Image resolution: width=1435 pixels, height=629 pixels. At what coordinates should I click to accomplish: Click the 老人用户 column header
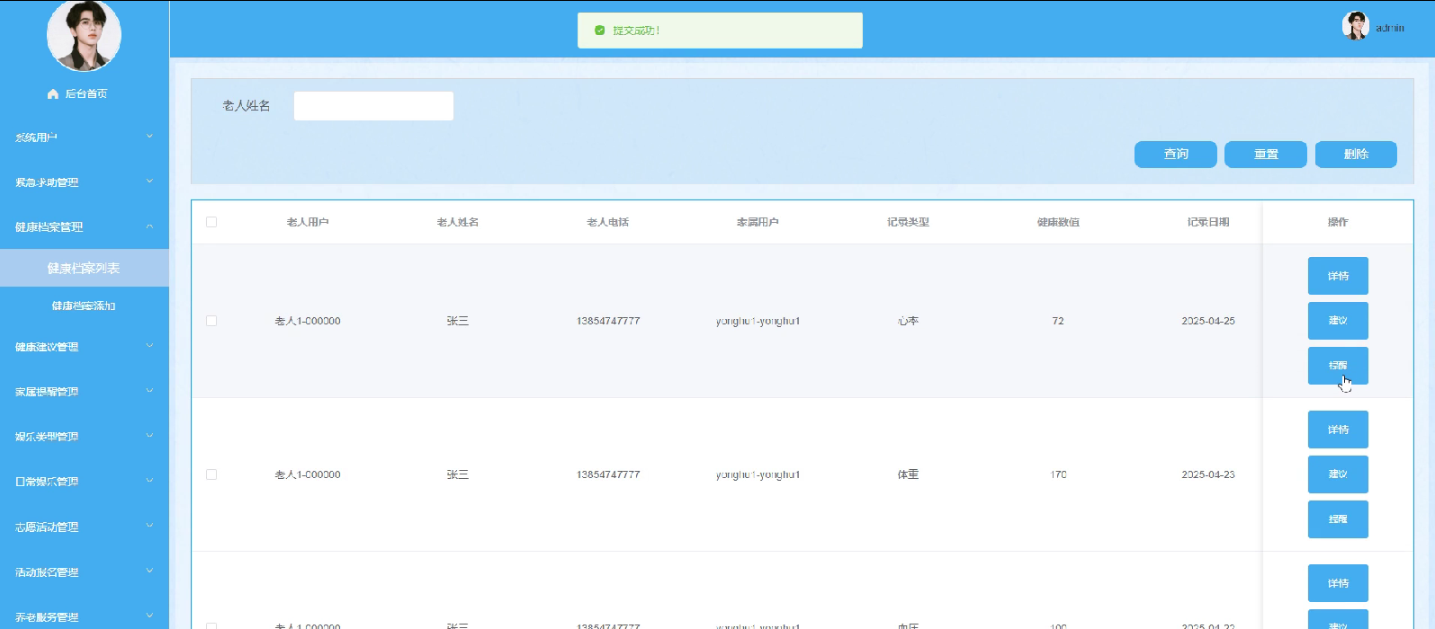click(x=308, y=222)
